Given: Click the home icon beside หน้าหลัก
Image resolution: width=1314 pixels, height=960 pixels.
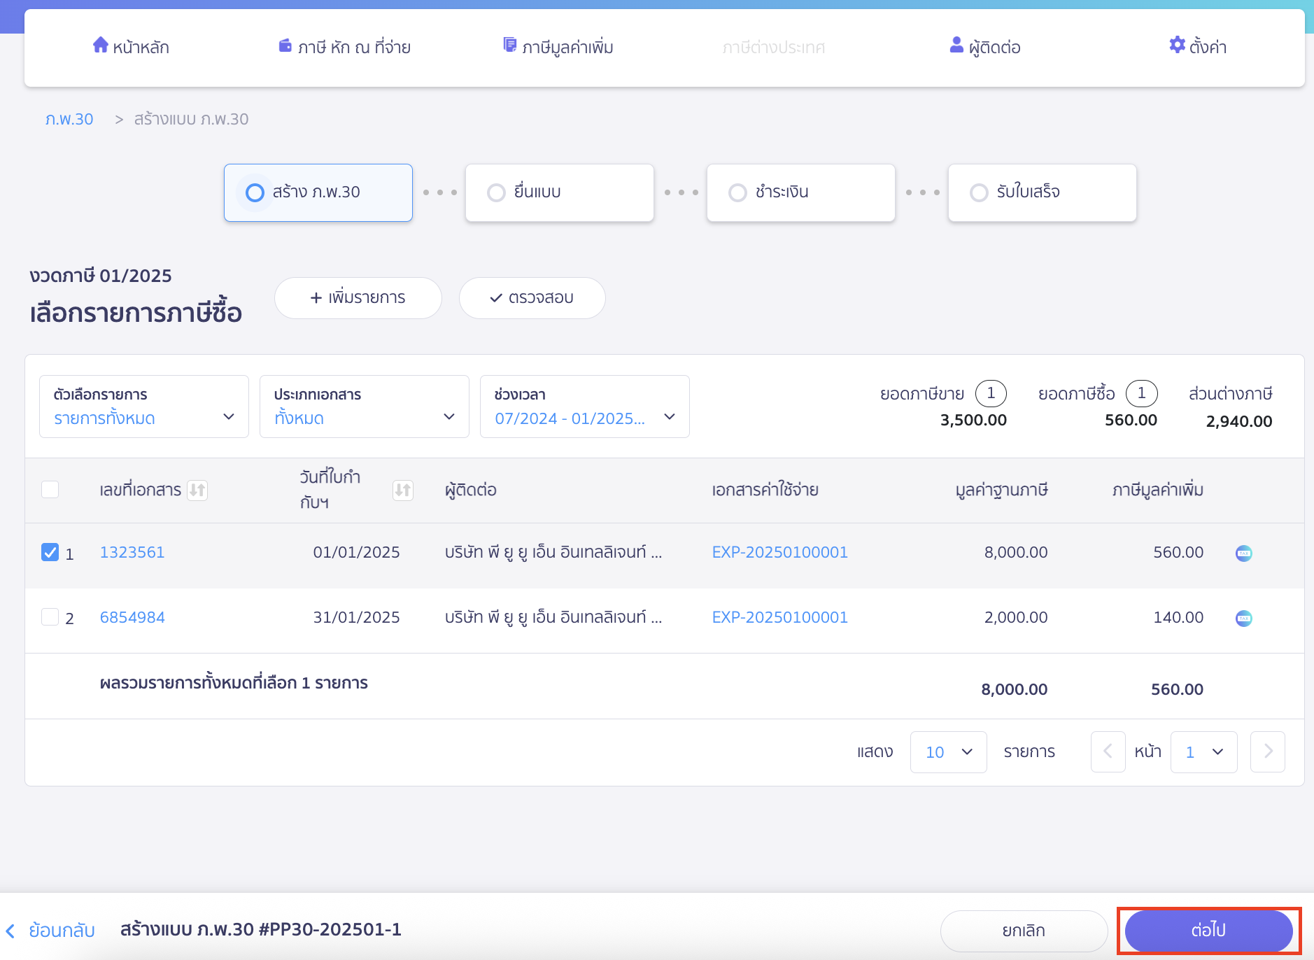Looking at the screenshot, I should pos(101,45).
